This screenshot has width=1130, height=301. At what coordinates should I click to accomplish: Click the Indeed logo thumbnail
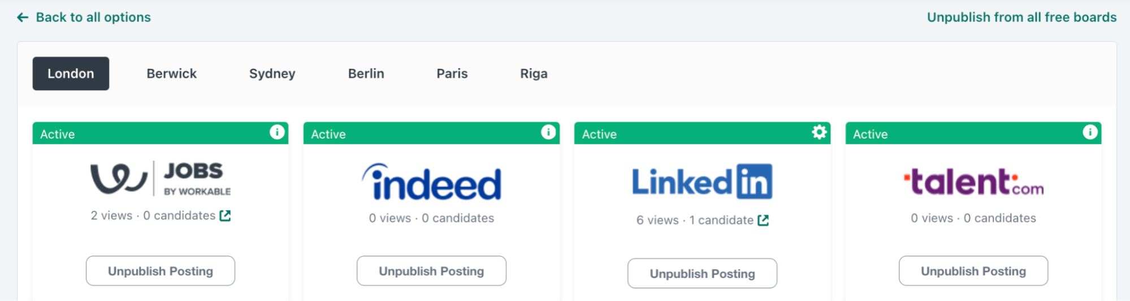(431, 183)
